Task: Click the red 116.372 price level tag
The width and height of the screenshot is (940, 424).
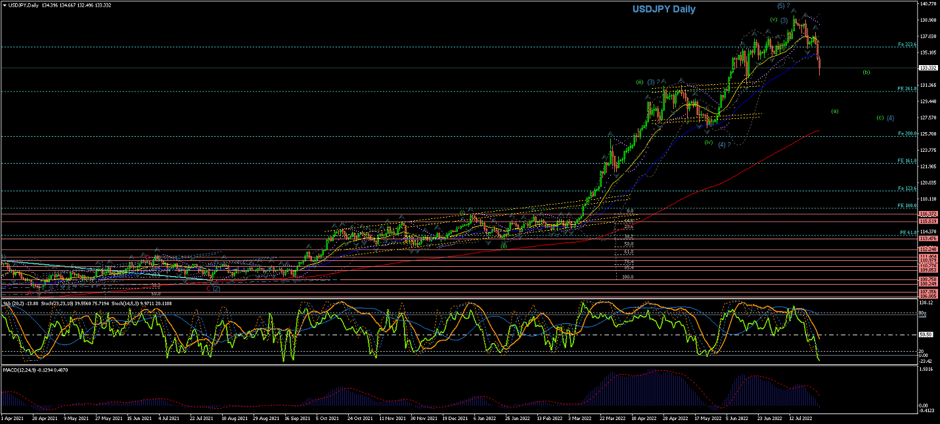Action: [928, 214]
